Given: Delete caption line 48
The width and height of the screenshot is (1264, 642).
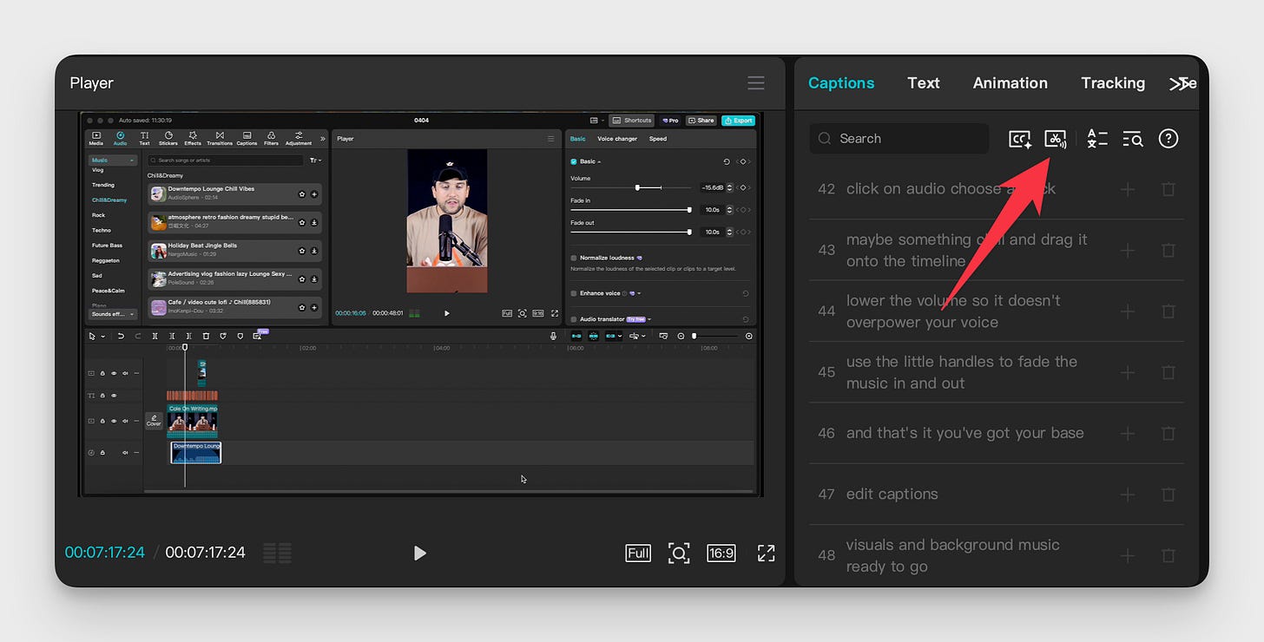Looking at the screenshot, I should [1169, 555].
